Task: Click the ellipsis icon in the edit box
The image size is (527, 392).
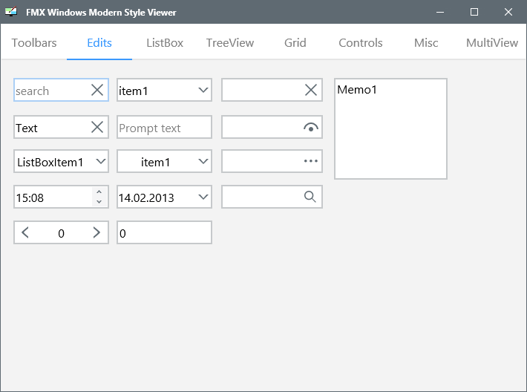Action: coord(311,161)
